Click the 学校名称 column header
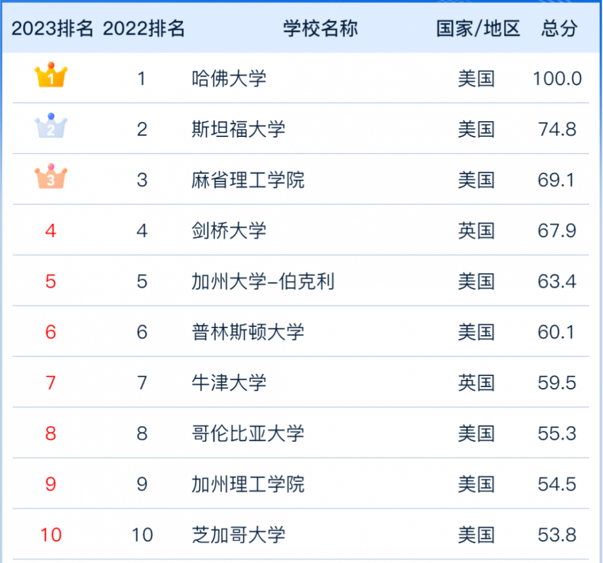Screen dimensions: 603x563 (x=320, y=28)
